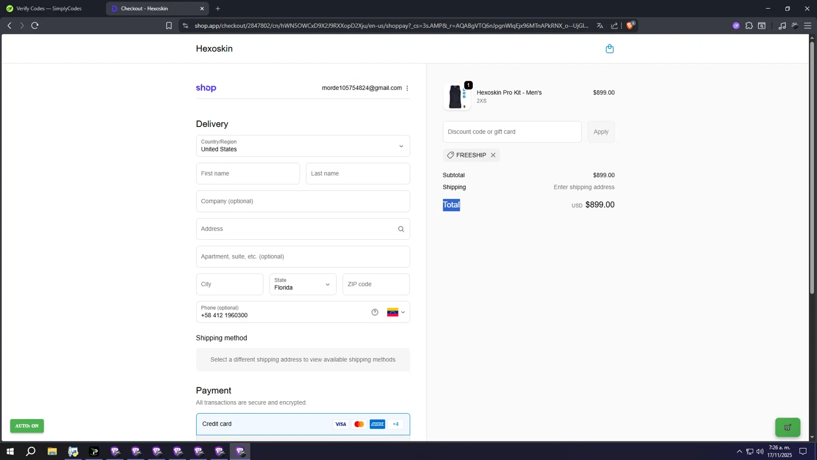Click the Hexoskin store name link
Image resolution: width=817 pixels, height=460 pixels.
coord(214,49)
